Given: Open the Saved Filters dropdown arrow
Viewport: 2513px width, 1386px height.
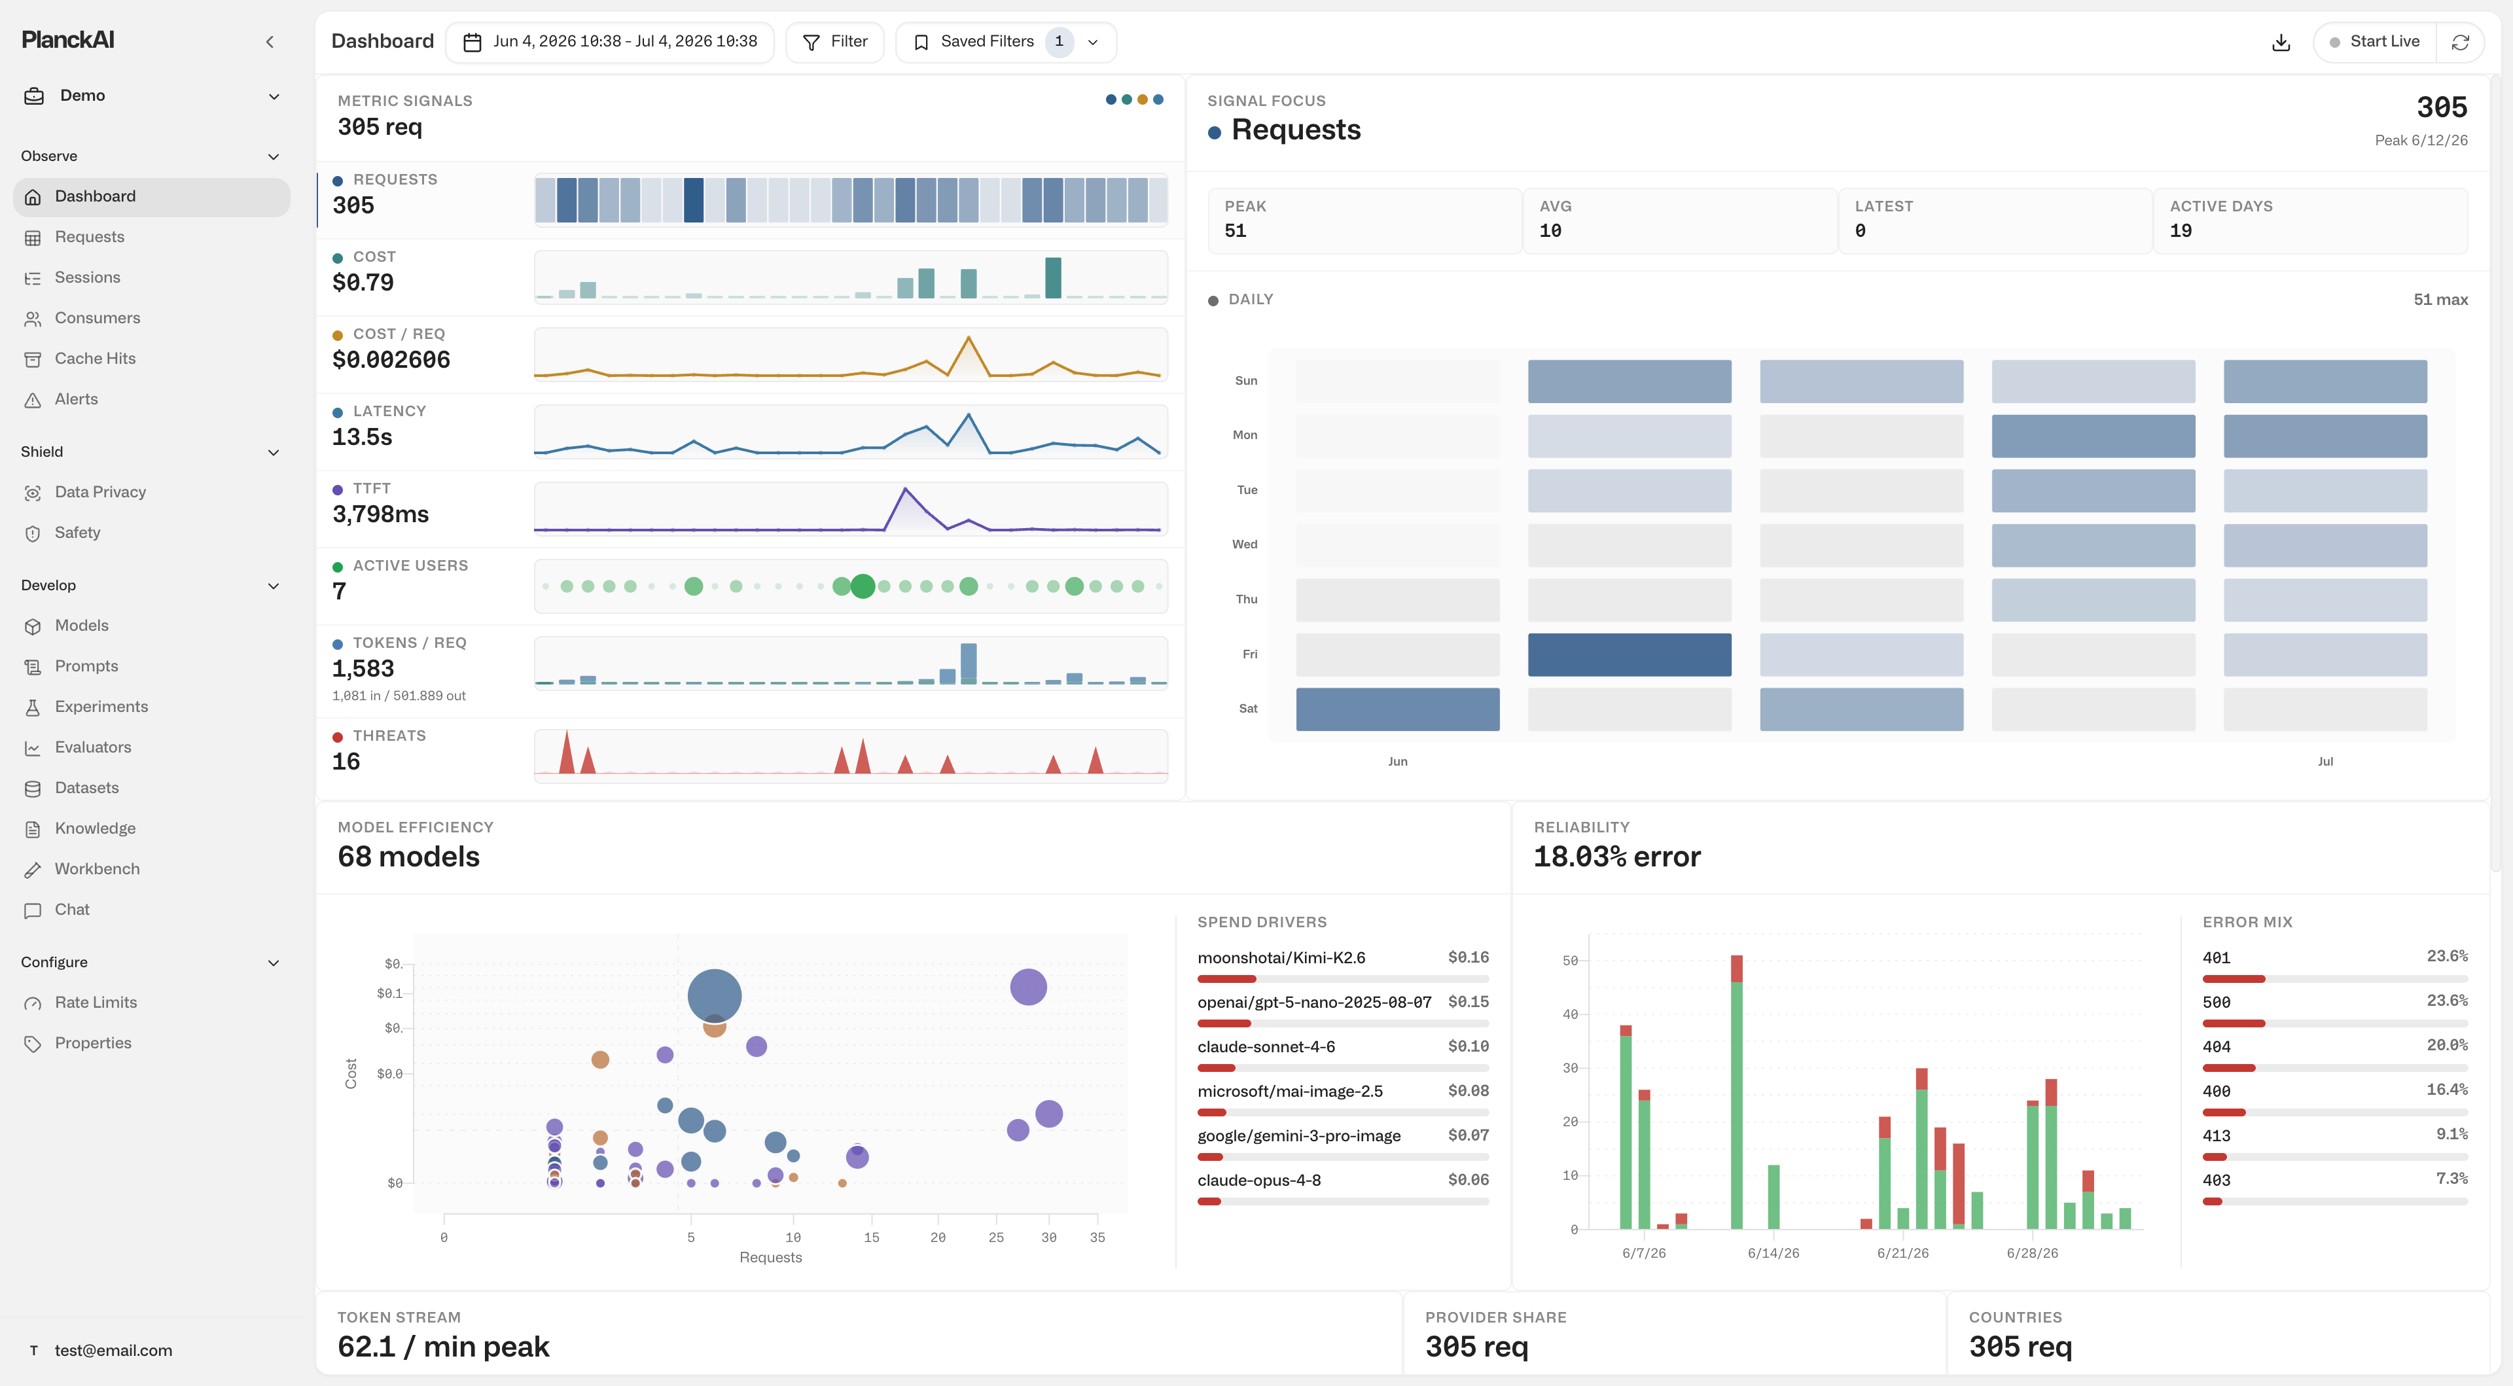Looking at the screenshot, I should [1093, 42].
